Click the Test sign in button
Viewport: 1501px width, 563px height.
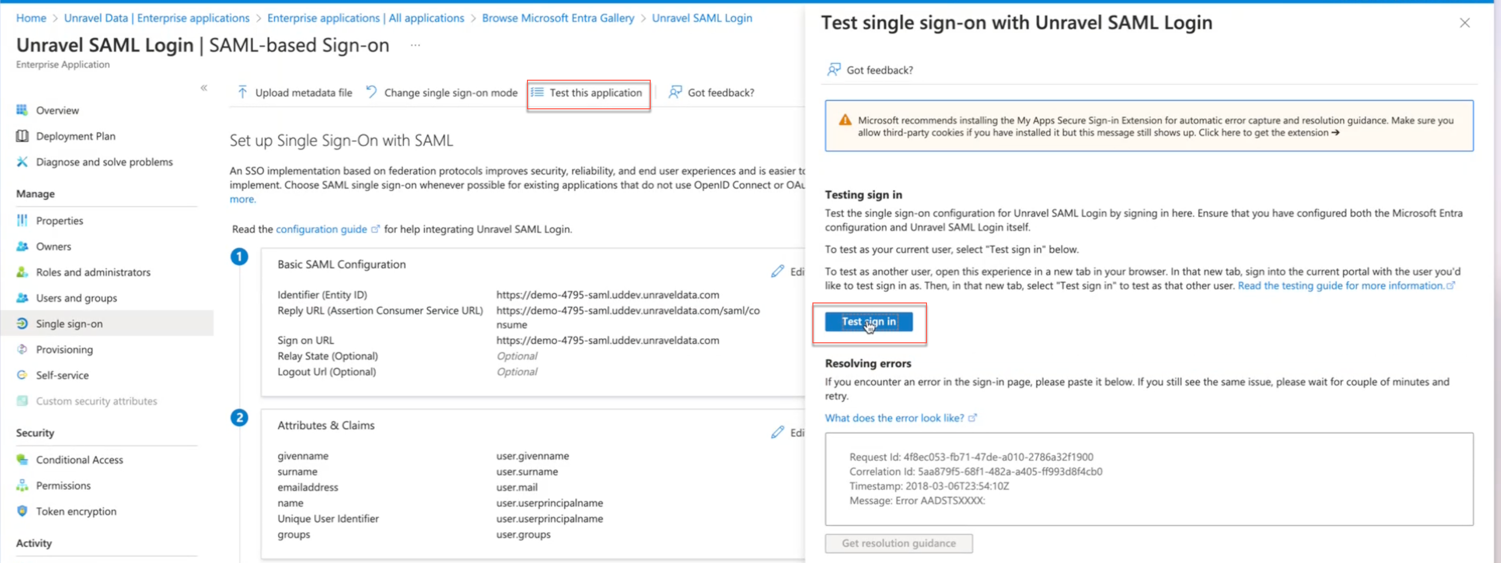(x=869, y=321)
